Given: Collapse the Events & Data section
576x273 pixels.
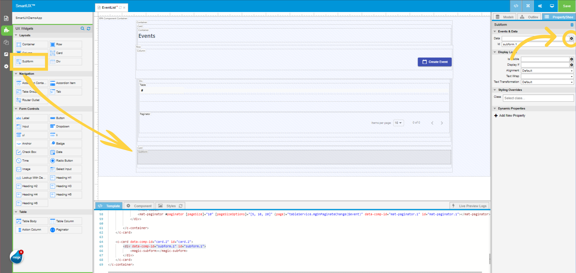Looking at the screenshot, I should tap(495, 31).
